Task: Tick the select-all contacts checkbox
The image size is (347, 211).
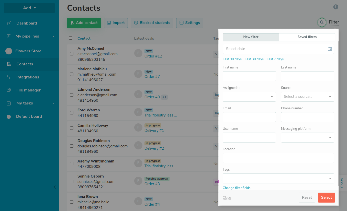Action: [71, 38]
